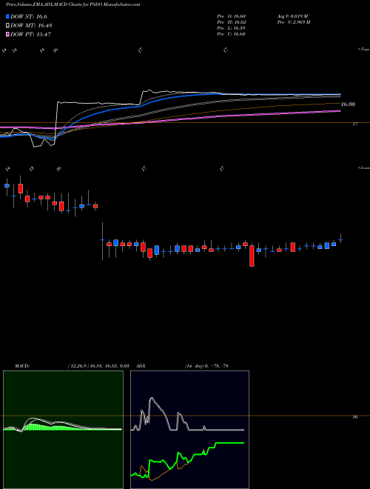Screen dimensions: 370x489
Task: Select the 'DOW PT: 15.47' legend label
Action: [30, 34]
